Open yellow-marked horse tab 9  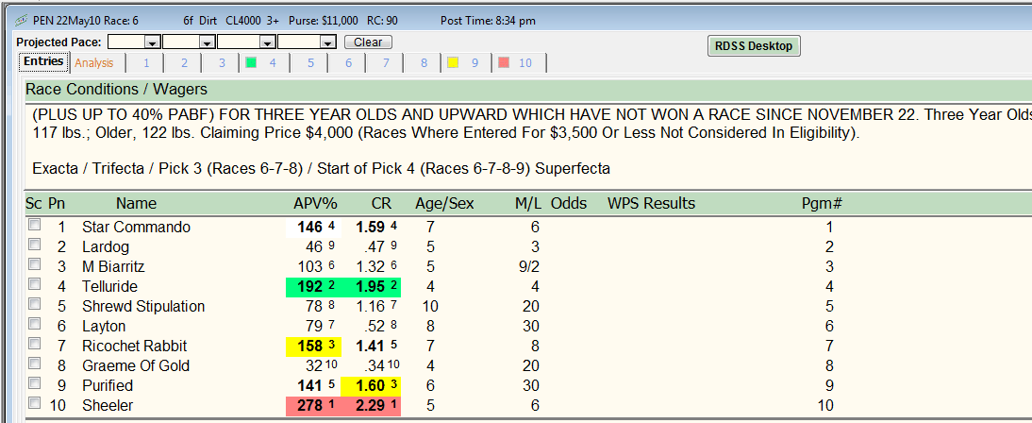[467, 63]
